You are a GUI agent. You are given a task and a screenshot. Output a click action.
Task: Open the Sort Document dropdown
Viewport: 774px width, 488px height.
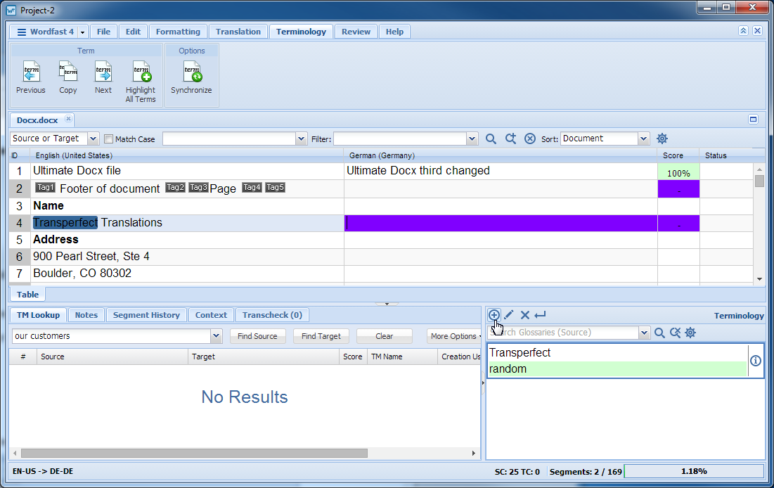(x=643, y=139)
